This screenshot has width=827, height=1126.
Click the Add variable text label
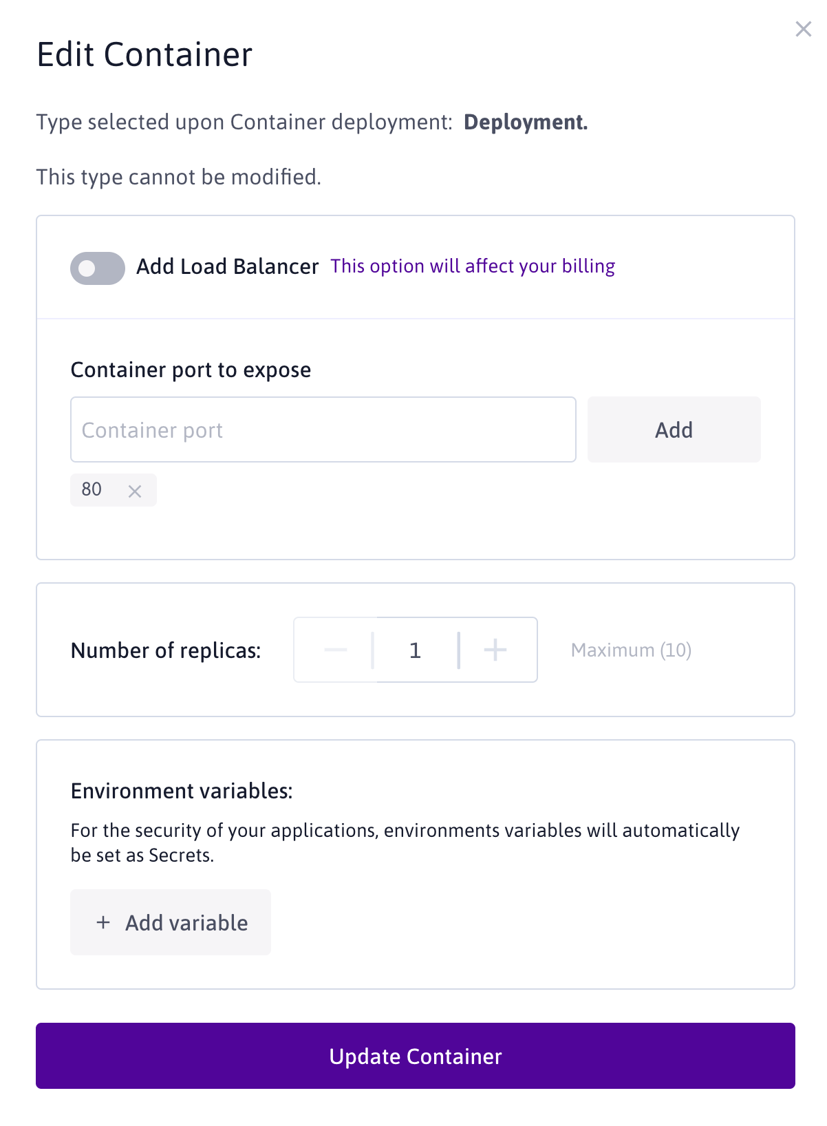tap(186, 923)
